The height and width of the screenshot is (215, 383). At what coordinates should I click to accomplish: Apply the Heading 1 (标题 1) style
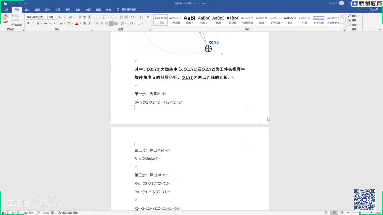(x=189, y=20)
